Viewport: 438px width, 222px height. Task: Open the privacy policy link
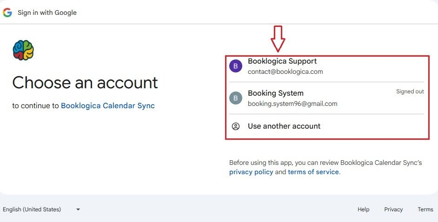[x=251, y=172]
